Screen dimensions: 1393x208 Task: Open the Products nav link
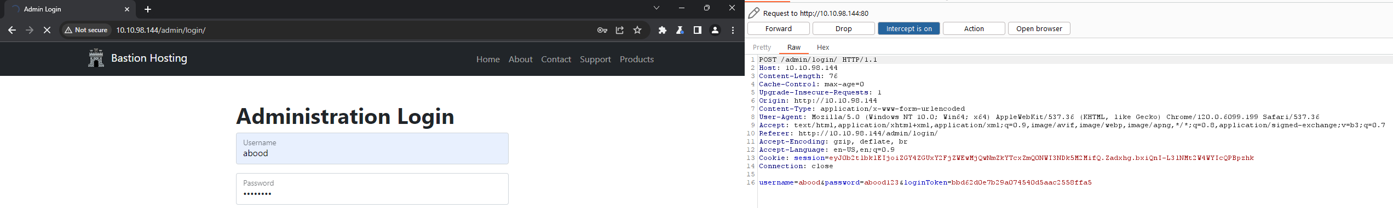[637, 59]
